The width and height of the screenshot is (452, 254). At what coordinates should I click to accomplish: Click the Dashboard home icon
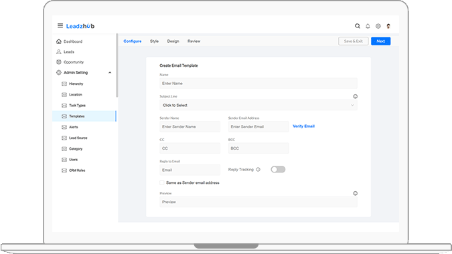pyautogui.click(x=59, y=41)
